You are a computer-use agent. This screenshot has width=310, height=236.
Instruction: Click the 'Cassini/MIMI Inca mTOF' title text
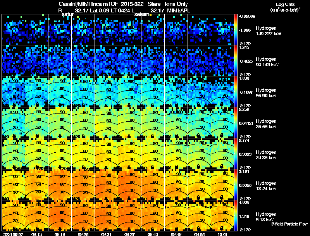(88, 4)
